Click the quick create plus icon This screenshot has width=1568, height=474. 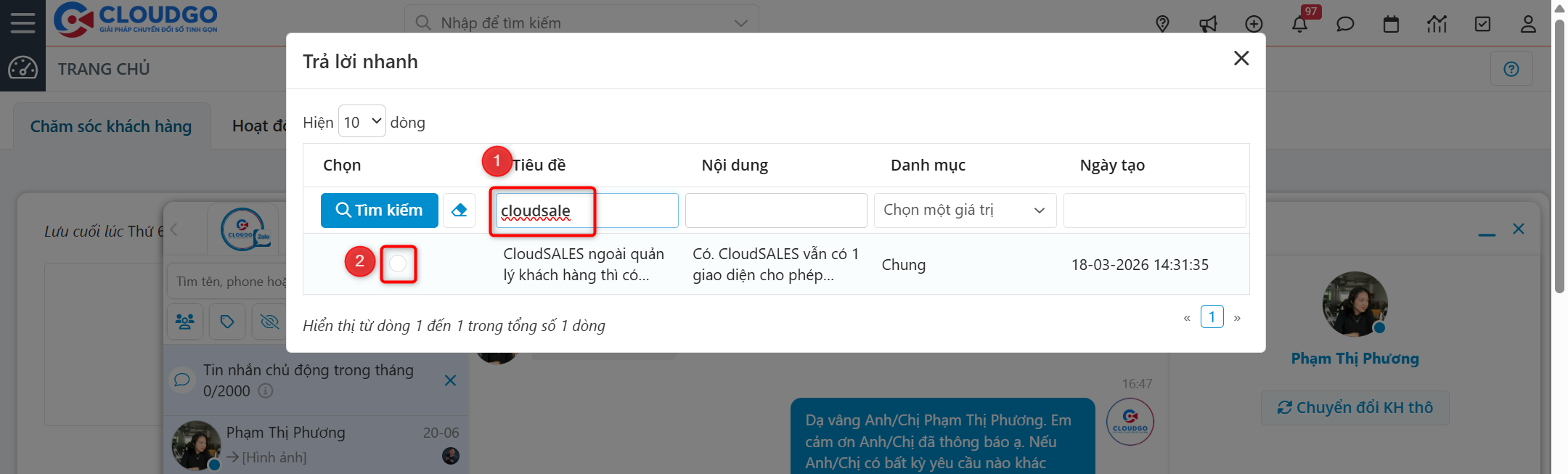[x=1254, y=24]
